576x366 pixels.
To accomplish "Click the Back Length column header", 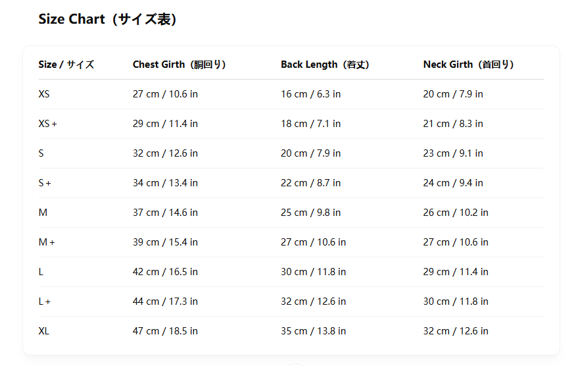I will point(325,65).
